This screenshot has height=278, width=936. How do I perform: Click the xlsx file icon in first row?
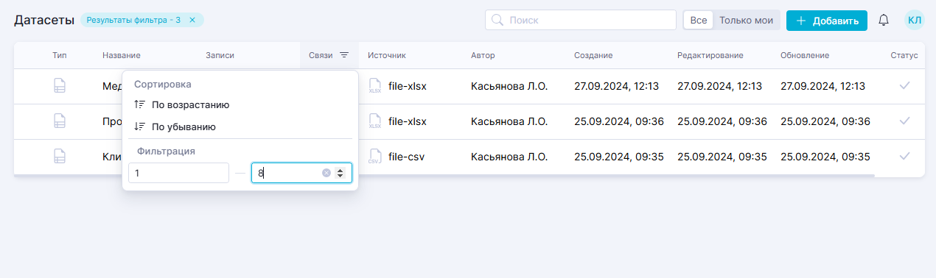[x=374, y=87]
